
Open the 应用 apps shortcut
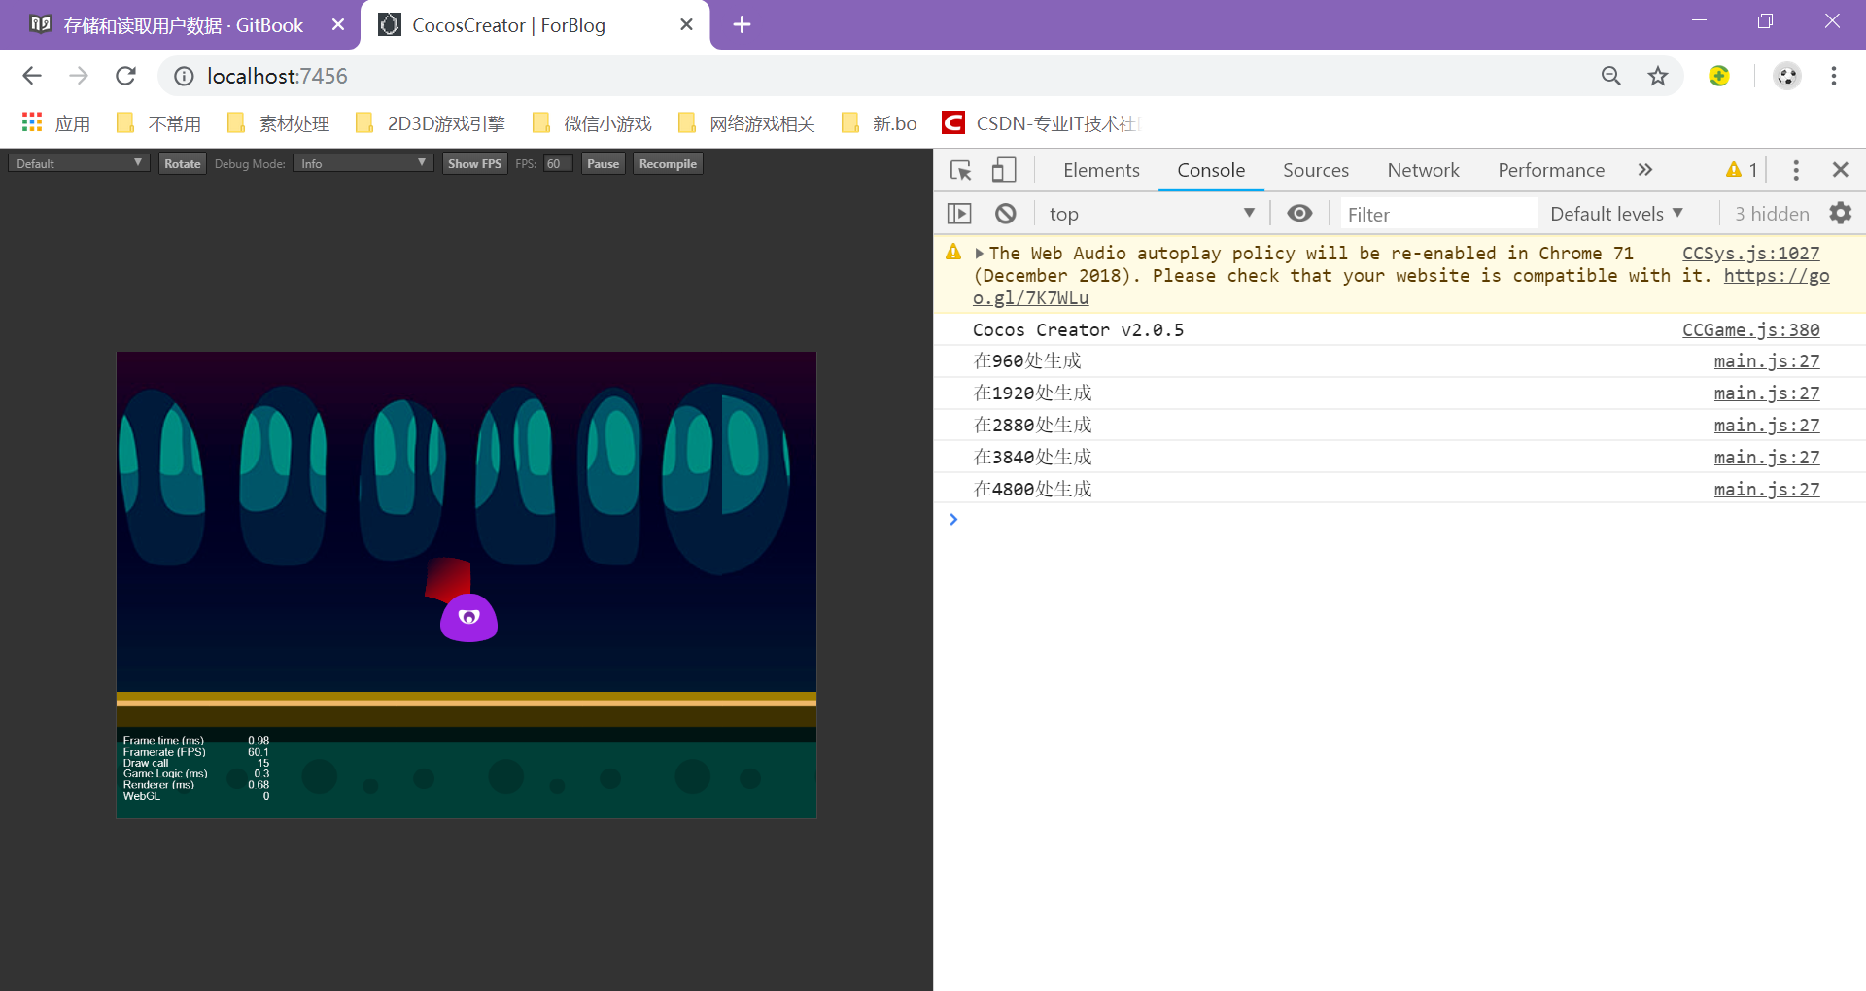click(x=56, y=123)
